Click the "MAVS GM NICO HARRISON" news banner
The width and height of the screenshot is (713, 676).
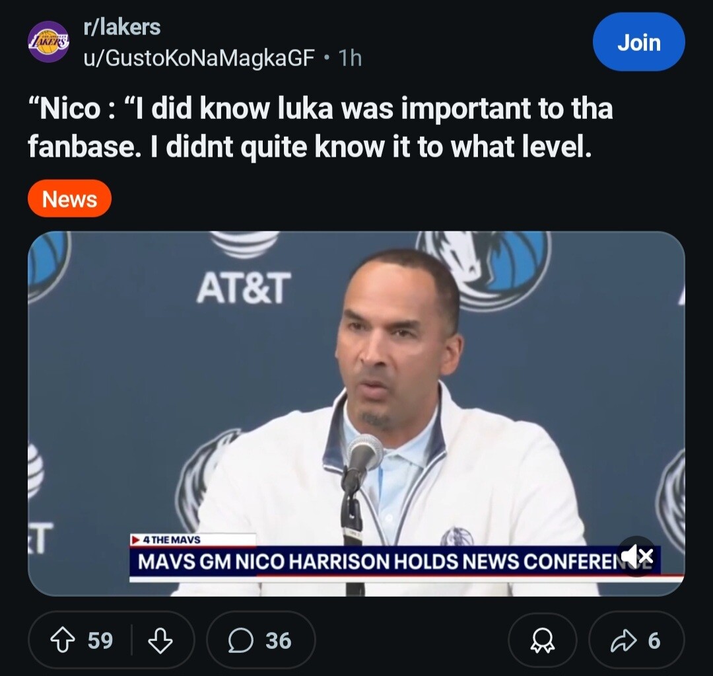coord(370,561)
